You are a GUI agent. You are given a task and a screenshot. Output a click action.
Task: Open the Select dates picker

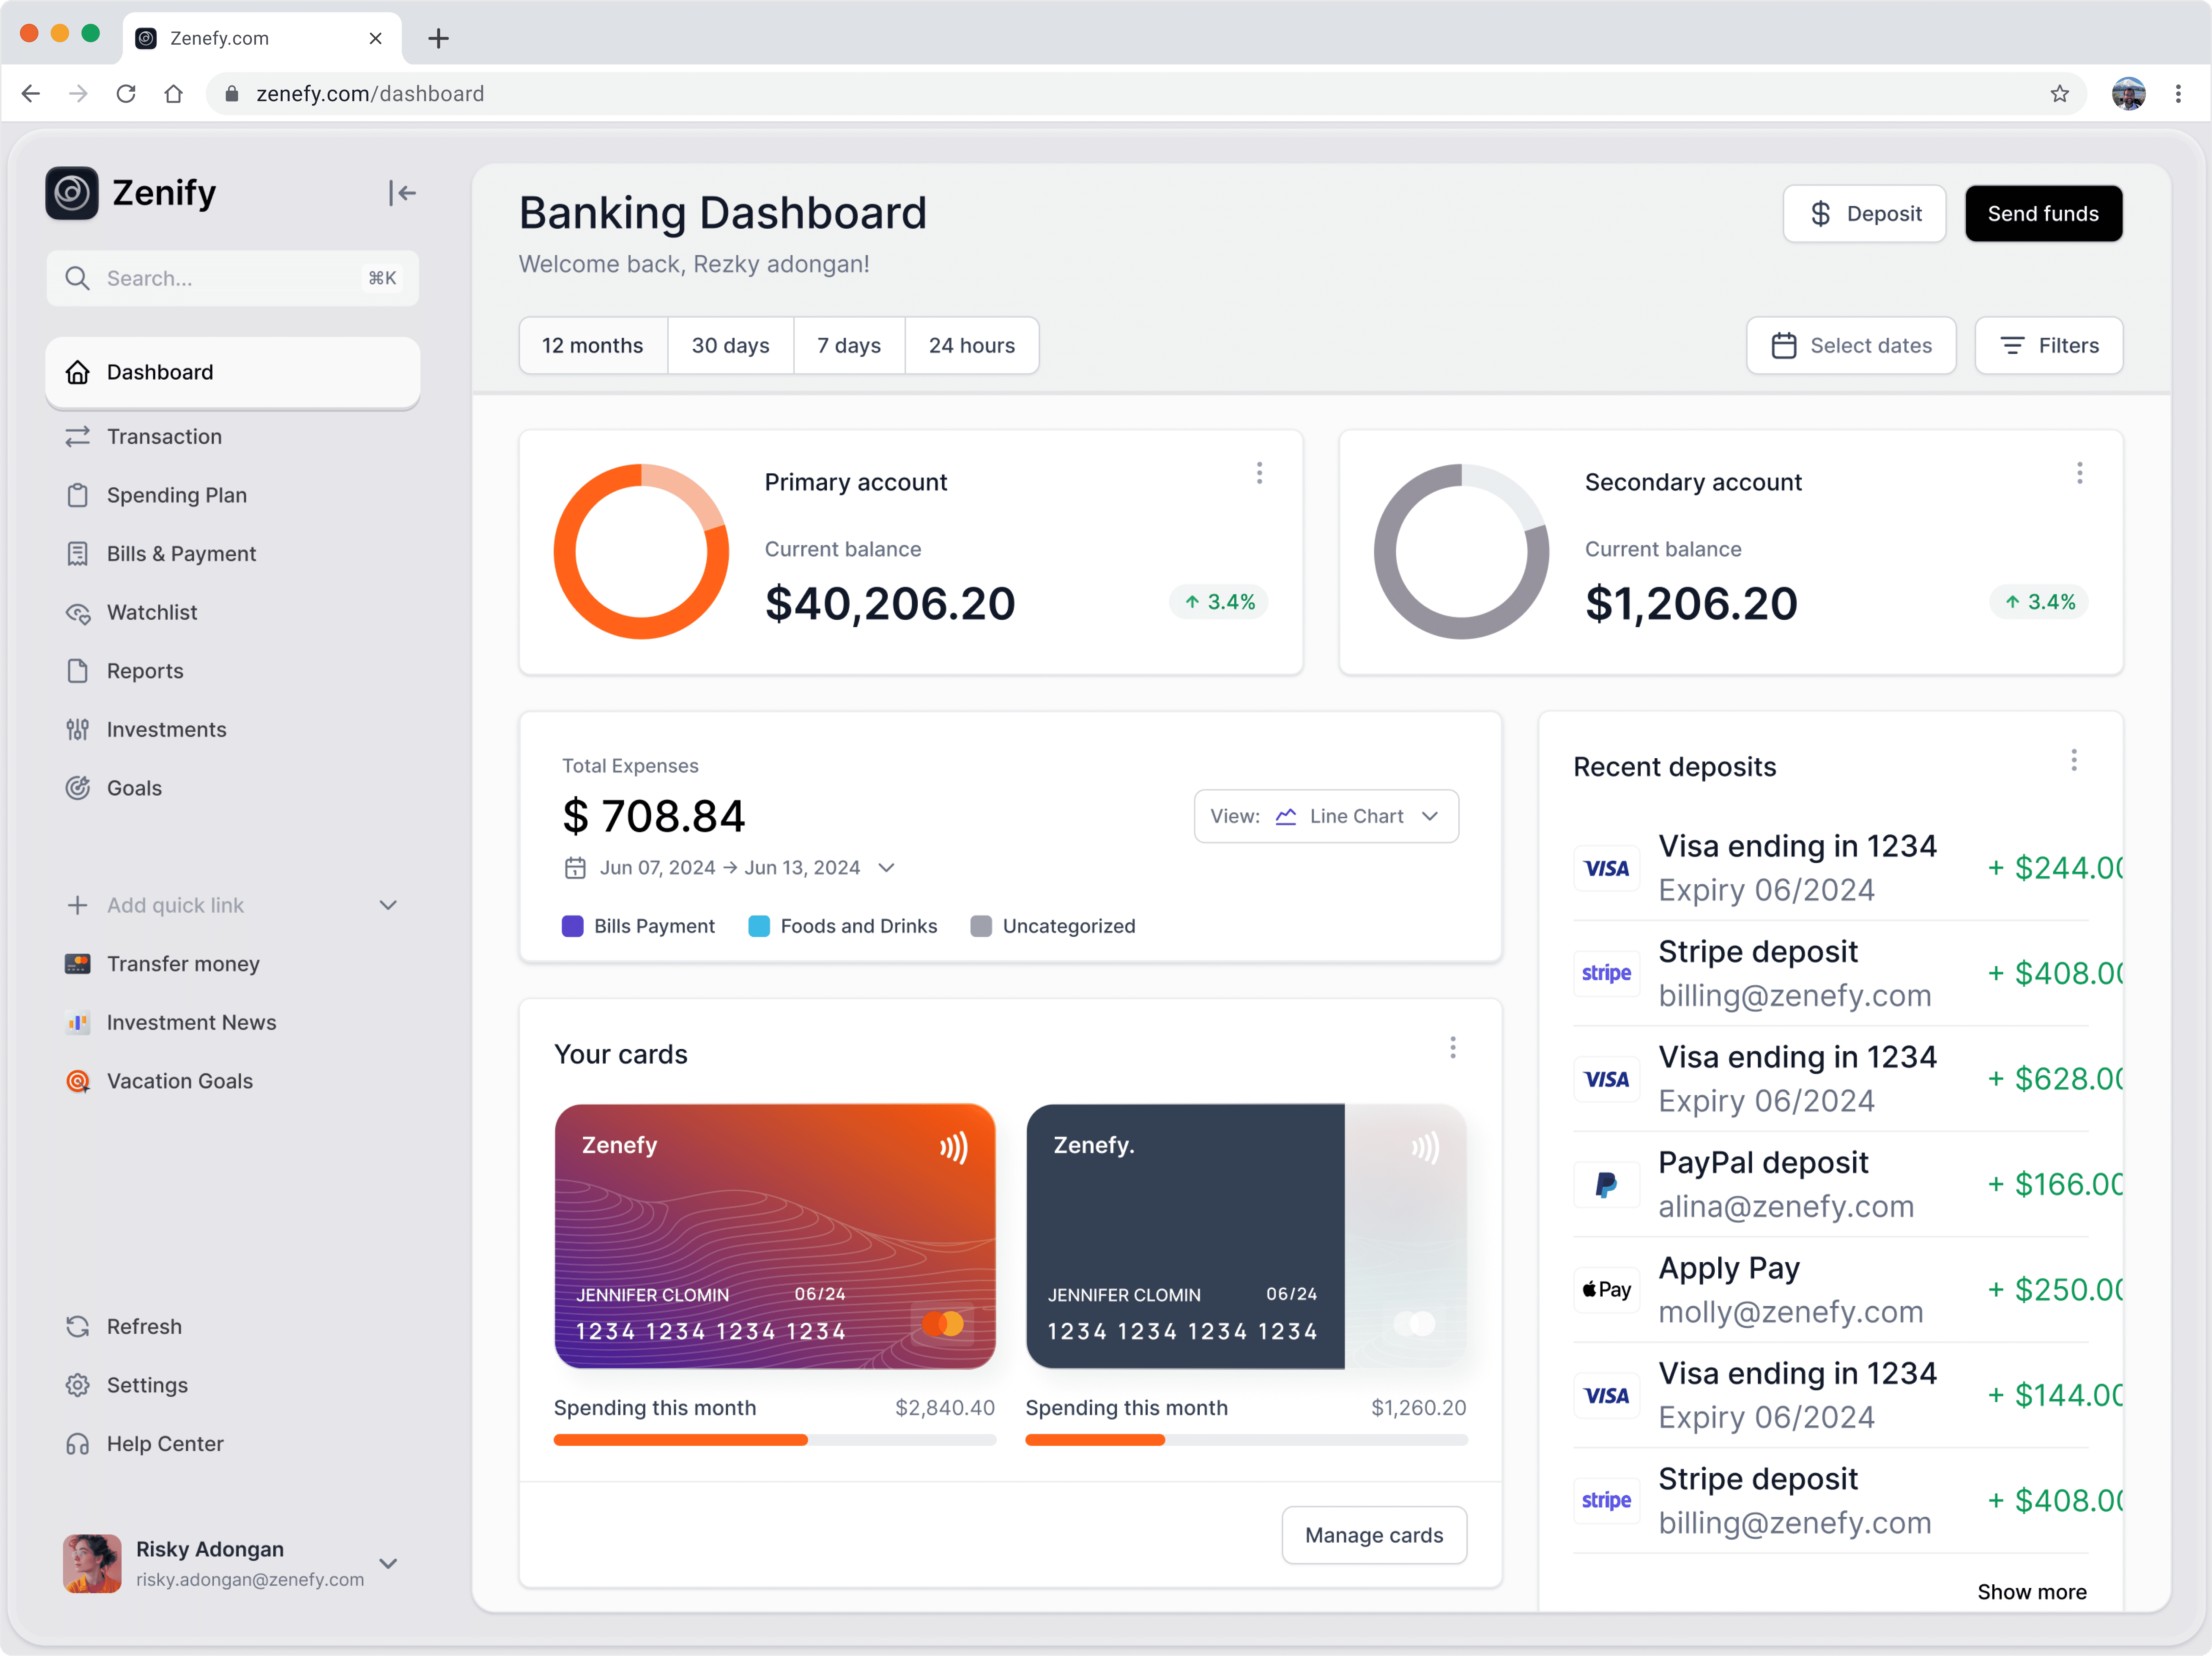1851,346
